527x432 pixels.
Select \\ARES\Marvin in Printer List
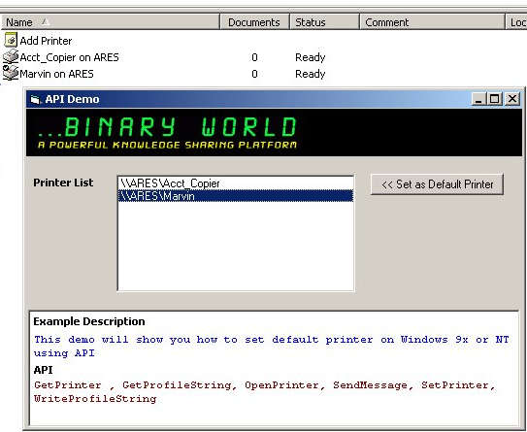click(236, 196)
